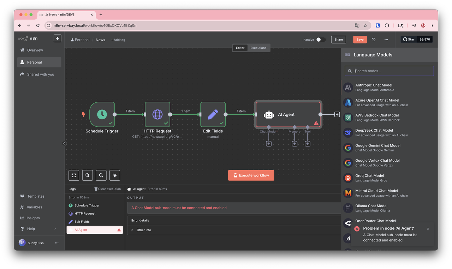The image size is (452, 269).
Task: Choose Google Gemini Chat Model
Action: point(389,148)
